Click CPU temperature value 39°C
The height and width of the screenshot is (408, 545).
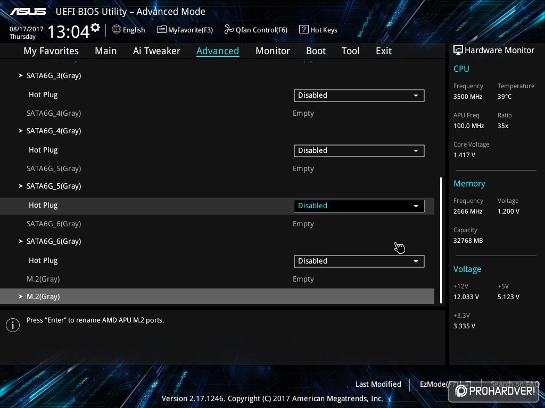[x=505, y=97]
